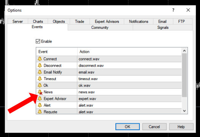Select the news.wav action cell
The height and width of the screenshot is (137, 200).
point(130,92)
